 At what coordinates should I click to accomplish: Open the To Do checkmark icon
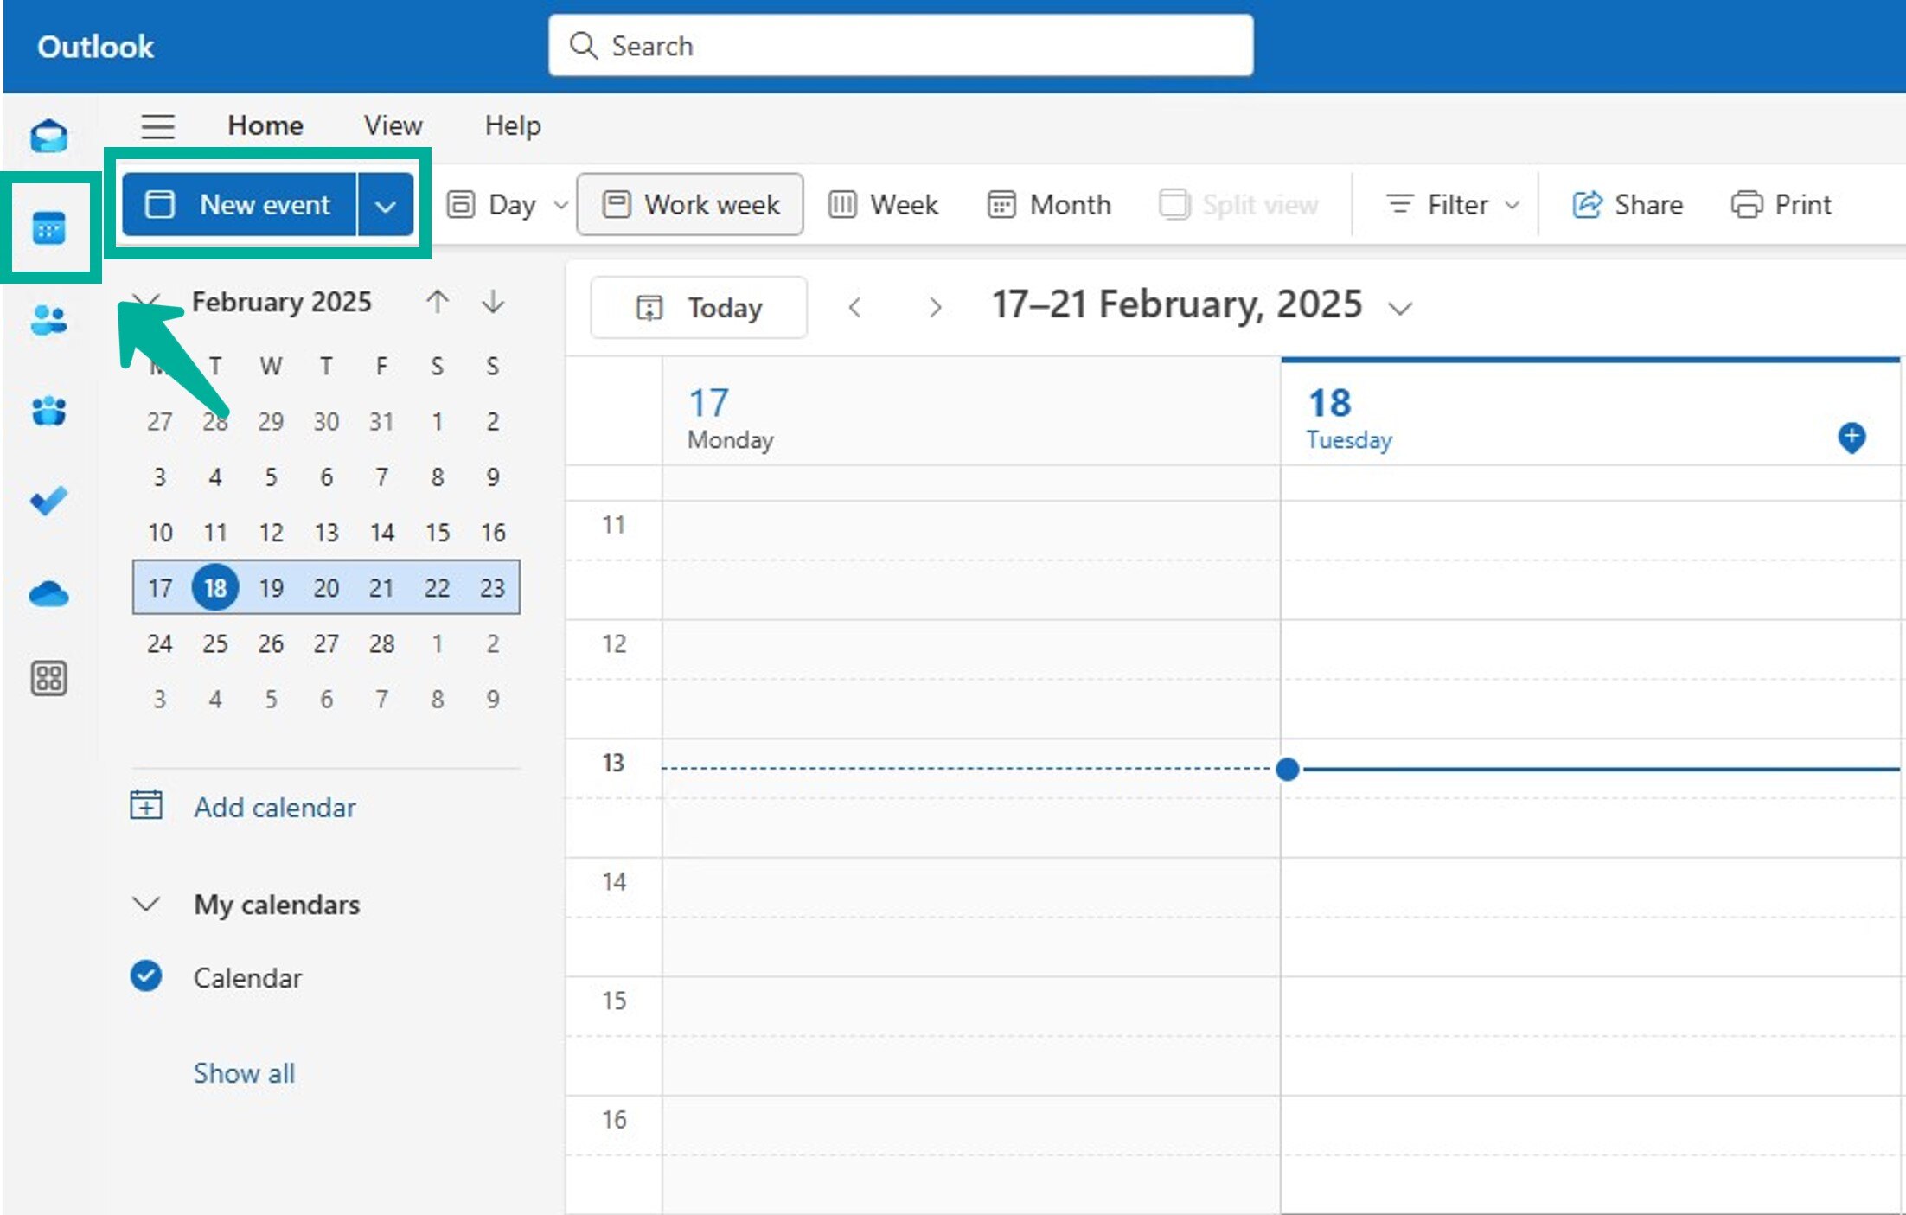point(48,501)
